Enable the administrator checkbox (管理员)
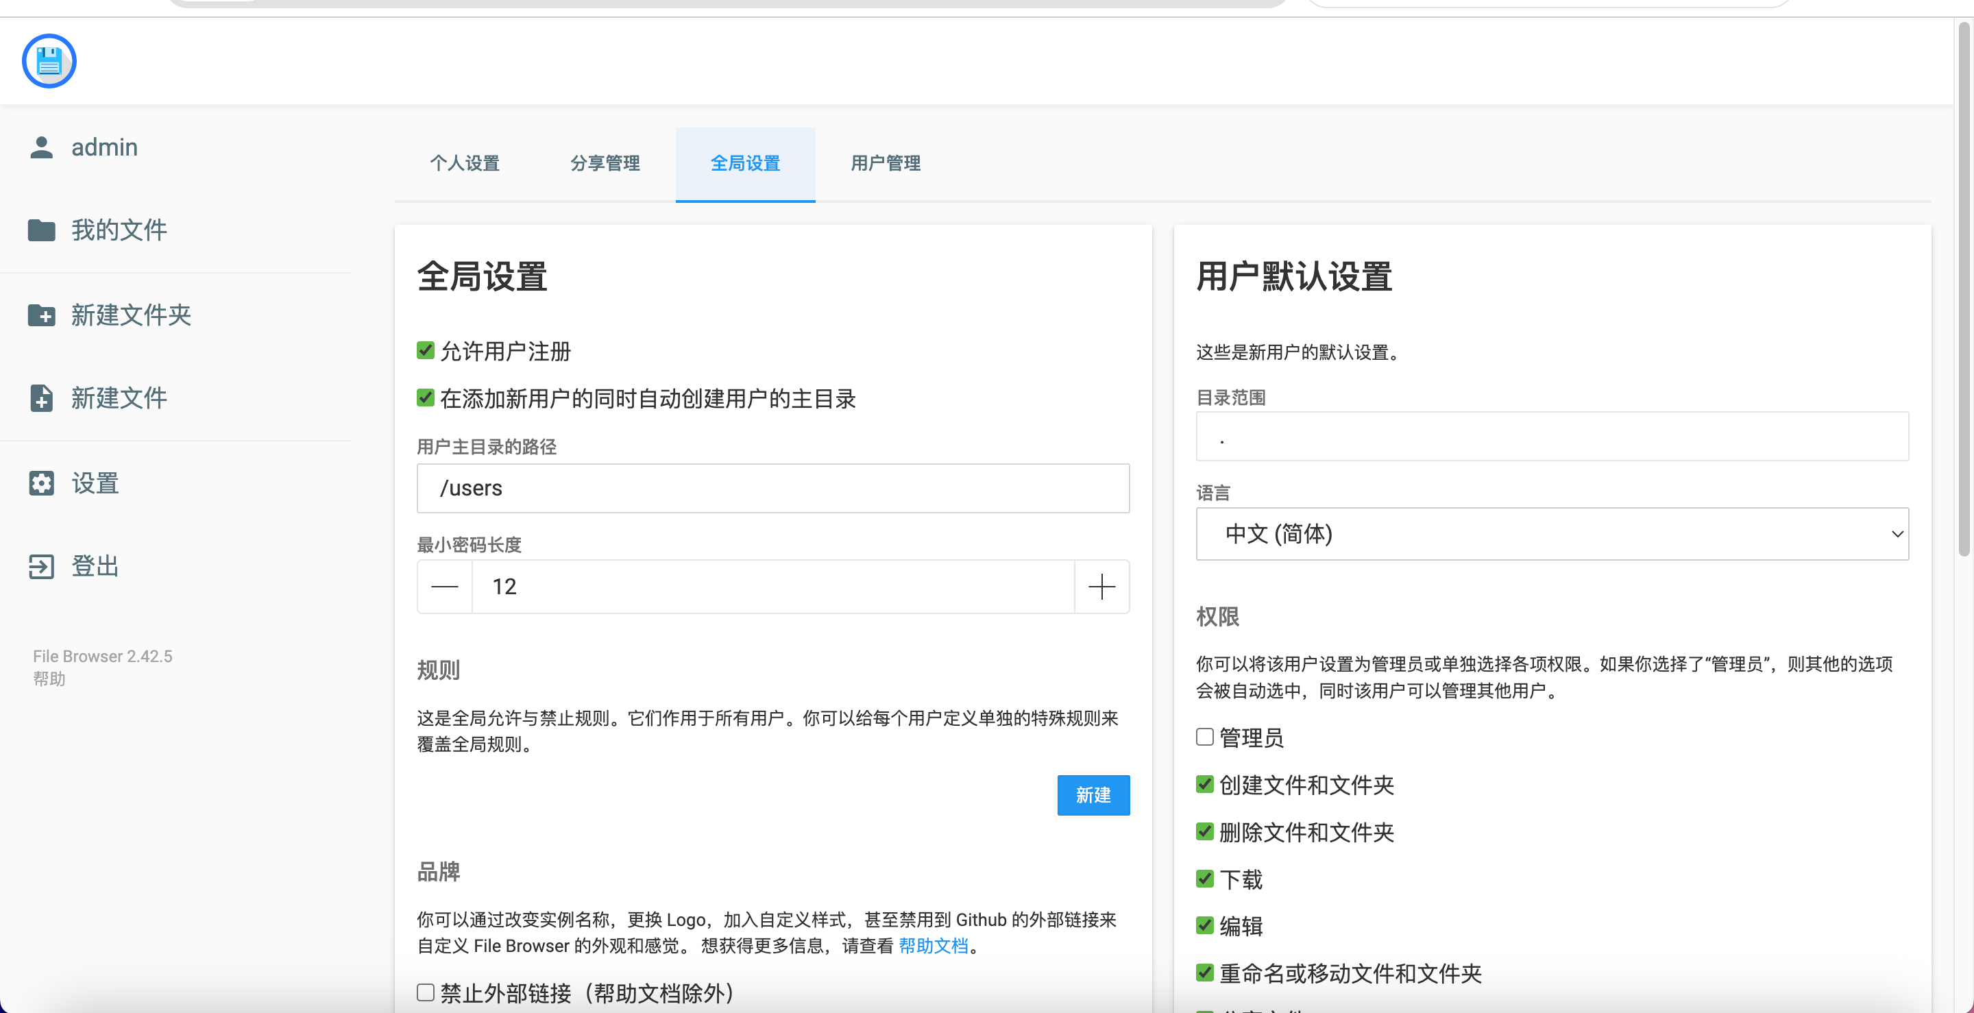The height and width of the screenshot is (1013, 1974). coord(1205,737)
